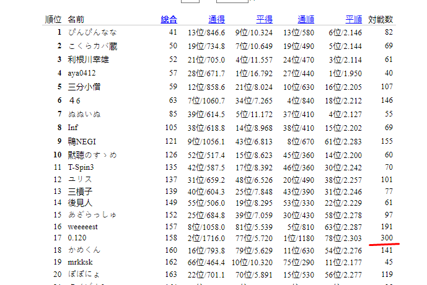Image resolution: width=427 pixels, height=285 pixels.
Task: Select player name 黙聴のすゝめ
Action: click(92, 155)
